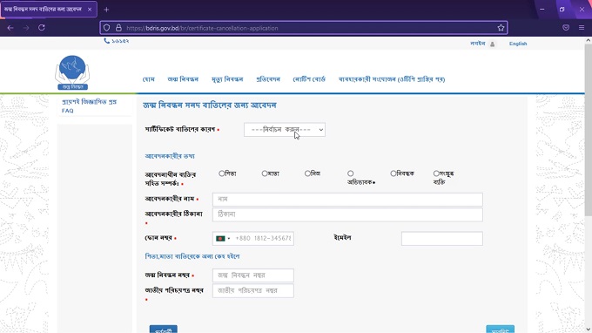The image size is (592, 333).
Task: Open the Bangladesh flag country code selector
Action: 223,239
